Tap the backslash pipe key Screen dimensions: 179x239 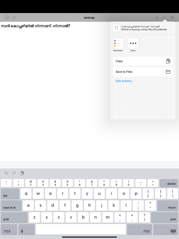[172, 194]
